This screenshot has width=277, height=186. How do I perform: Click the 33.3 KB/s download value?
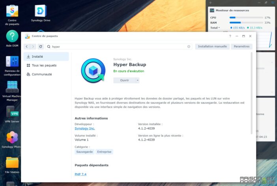point(256,28)
